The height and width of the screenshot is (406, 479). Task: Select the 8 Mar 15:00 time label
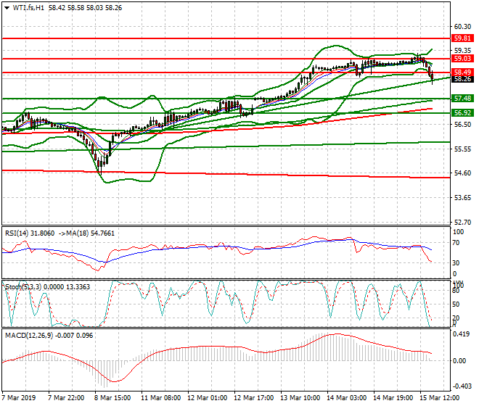tap(112, 398)
